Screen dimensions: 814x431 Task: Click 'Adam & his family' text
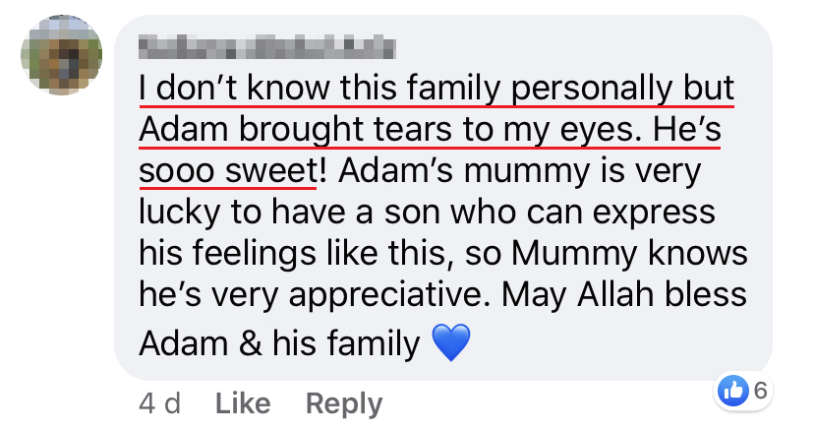click(x=278, y=342)
